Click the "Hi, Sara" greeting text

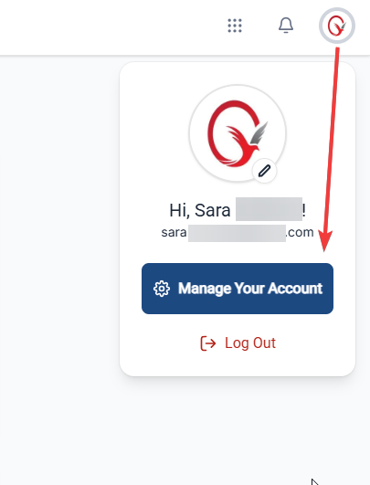200,210
